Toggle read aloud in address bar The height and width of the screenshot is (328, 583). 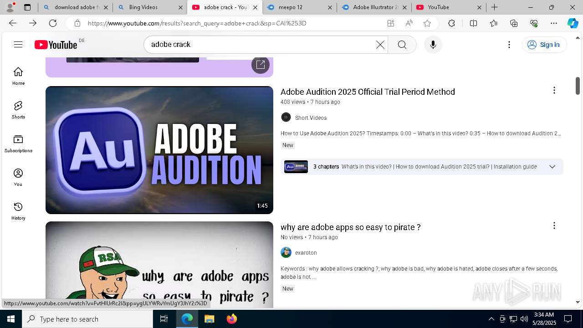coord(409,23)
